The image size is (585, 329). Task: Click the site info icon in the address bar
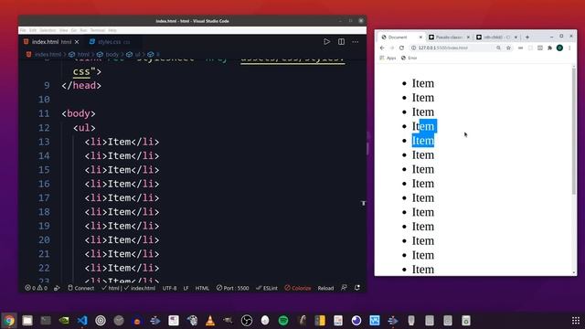[x=413, y=48]
